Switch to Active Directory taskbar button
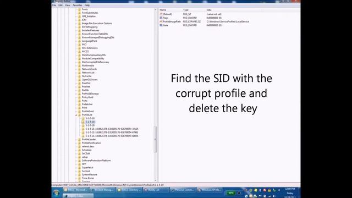Screen dimensions: 352x198 [x=129, y=190]
